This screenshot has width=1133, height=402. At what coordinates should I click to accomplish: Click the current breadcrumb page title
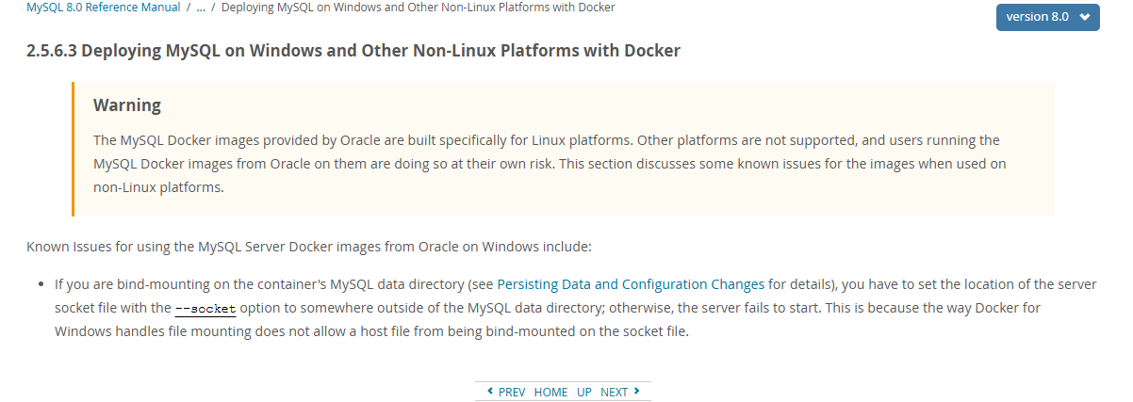tap(419, 7)
